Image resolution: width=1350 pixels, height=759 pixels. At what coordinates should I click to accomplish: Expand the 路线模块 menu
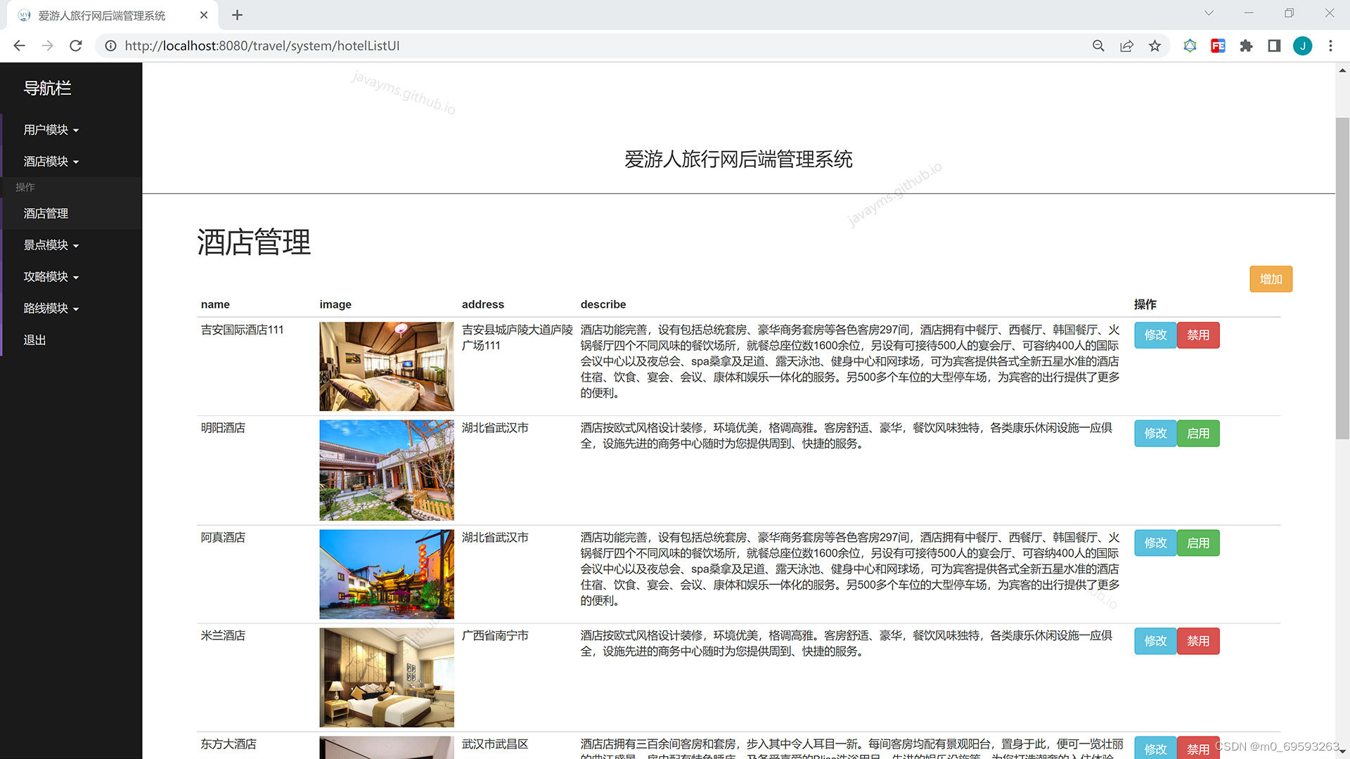tap(51, 308)
